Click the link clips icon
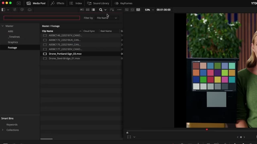This screenshot has height=144, width=257. tap(15, 10)
